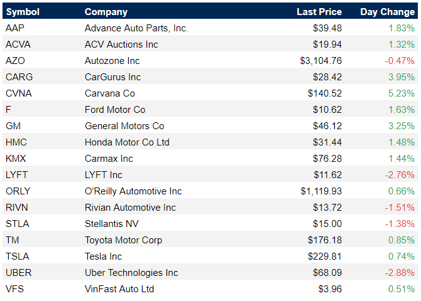Open the KMX ticker symbol

[16, 159]
